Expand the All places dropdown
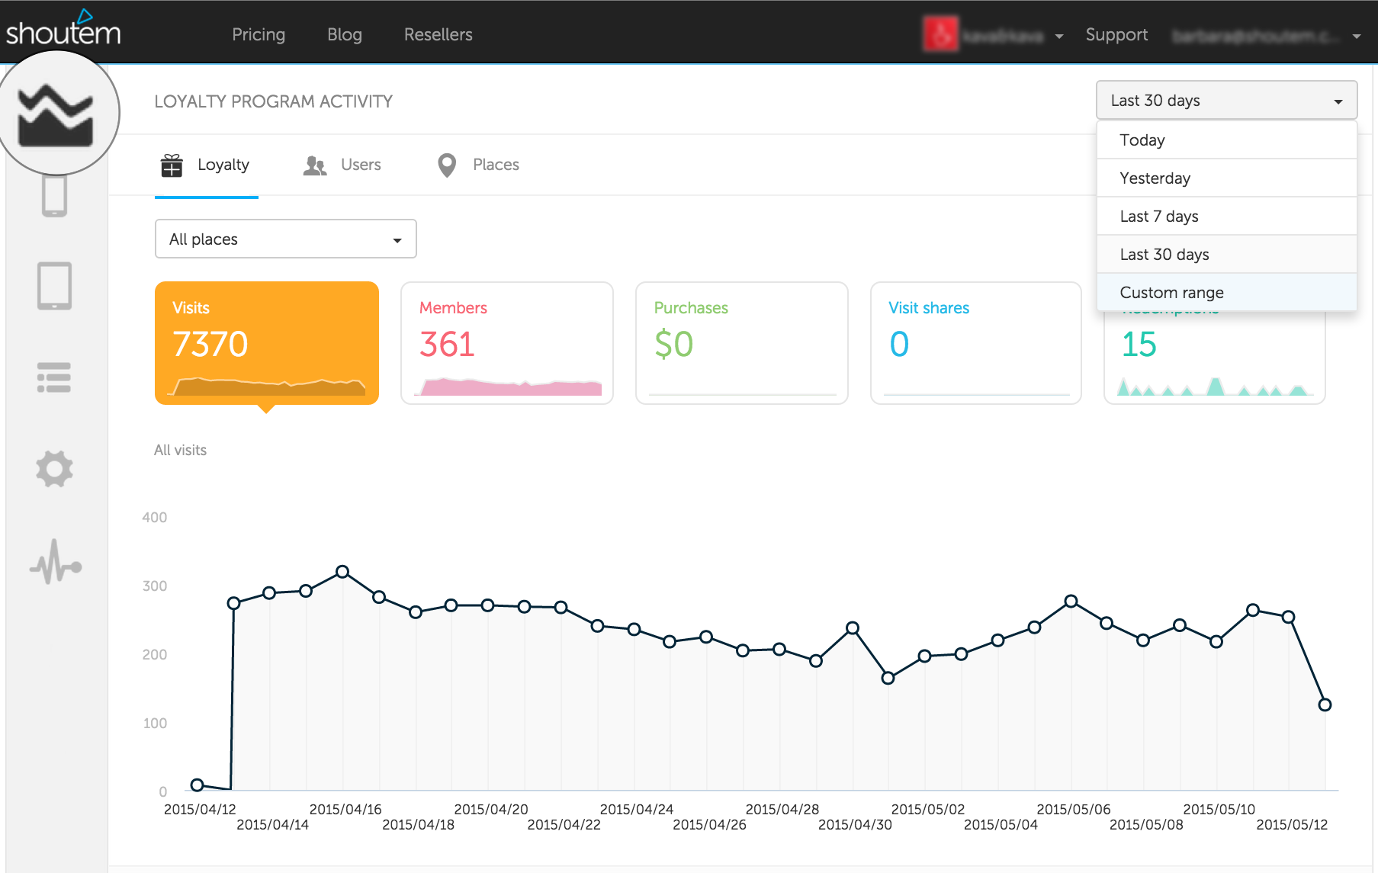Image resolution: width=1378 pixels, height=873 pixels. click(286, 239)
